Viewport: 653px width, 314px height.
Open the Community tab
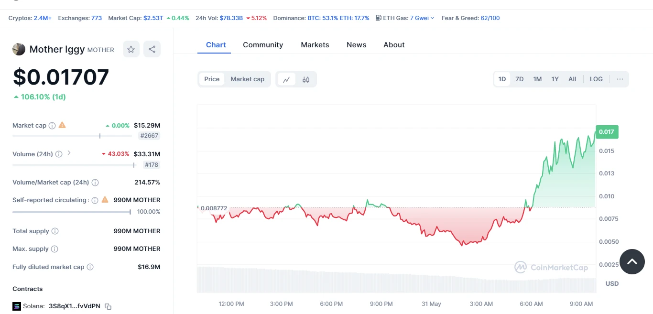click(263, 45)
